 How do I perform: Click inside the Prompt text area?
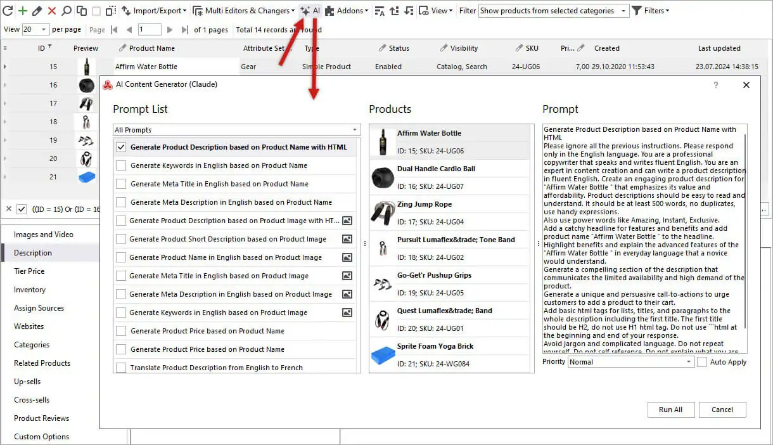click(644, 238)
